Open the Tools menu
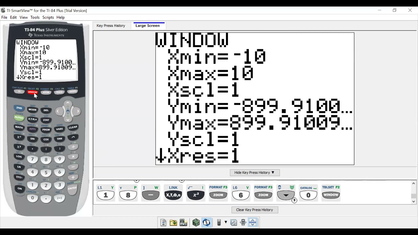 click(35, 17)
